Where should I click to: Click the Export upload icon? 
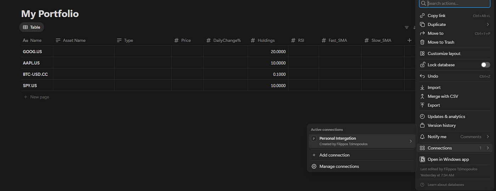[422, 105]
